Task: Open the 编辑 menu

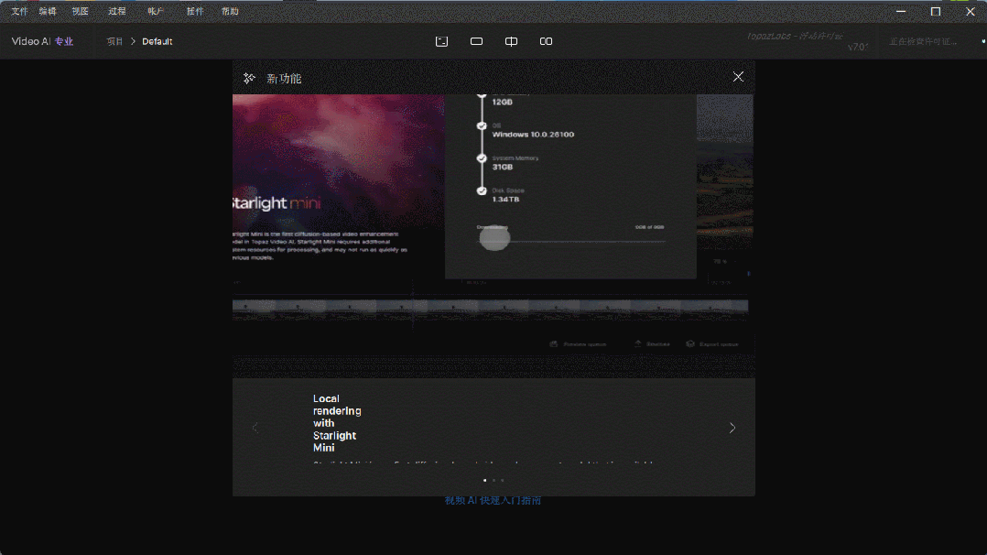Action: point(48,11)
